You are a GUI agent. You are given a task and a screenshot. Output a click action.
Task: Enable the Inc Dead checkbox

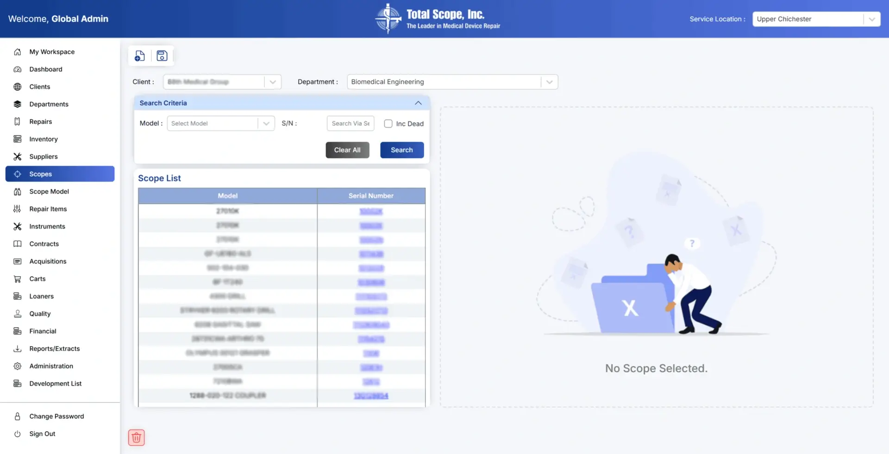[x=388, y=124]
